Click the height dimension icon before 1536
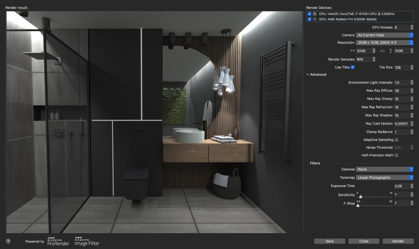The image size is (419, 249). click(x=390, y=51)
